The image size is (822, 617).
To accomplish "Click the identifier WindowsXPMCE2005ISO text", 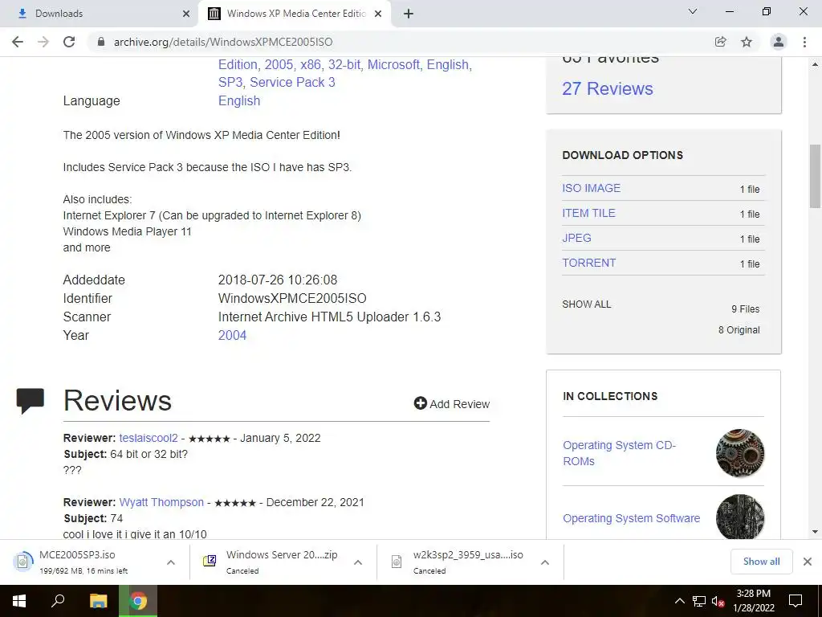I will tap(292, 299).
